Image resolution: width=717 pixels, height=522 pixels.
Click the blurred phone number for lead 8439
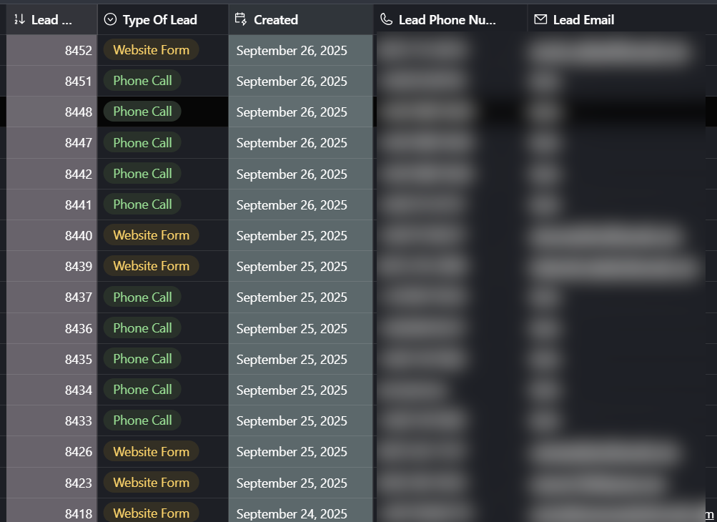click(x=422, y=267)
